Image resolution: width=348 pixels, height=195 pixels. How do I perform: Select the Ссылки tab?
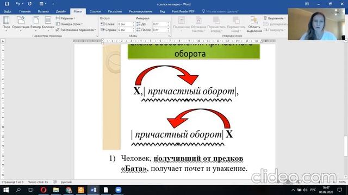[x=95, y=11]
